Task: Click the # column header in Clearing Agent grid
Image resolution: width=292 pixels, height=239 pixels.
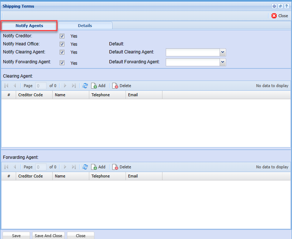Action: pos(8,95)
